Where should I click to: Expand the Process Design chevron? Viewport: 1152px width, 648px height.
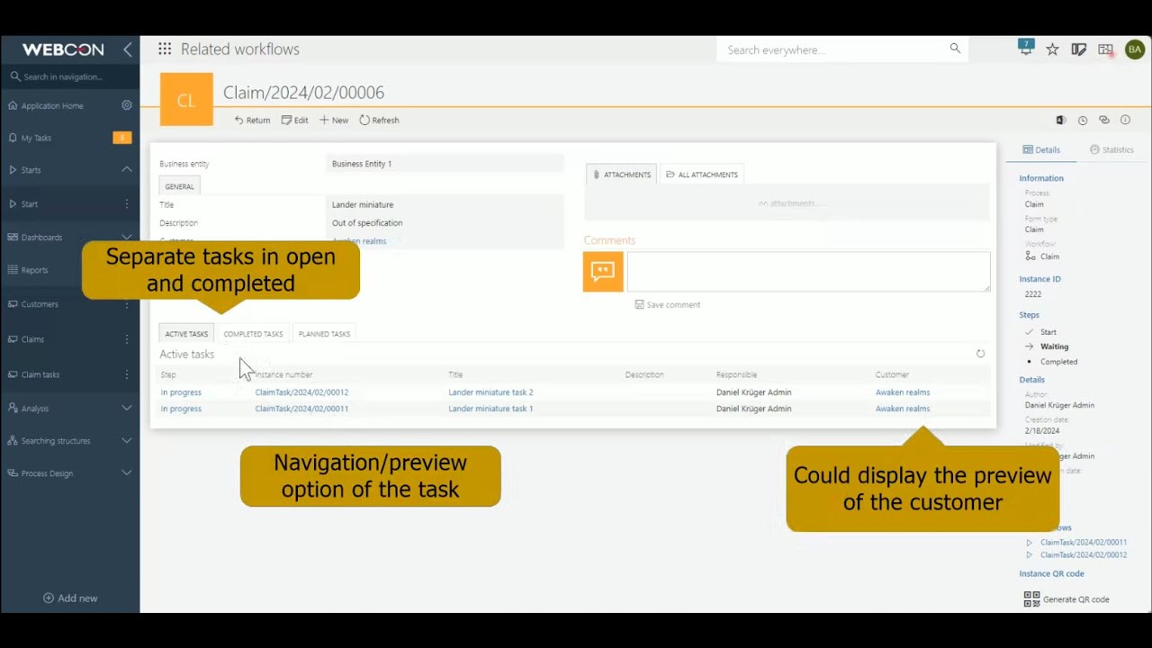point(127,473)
